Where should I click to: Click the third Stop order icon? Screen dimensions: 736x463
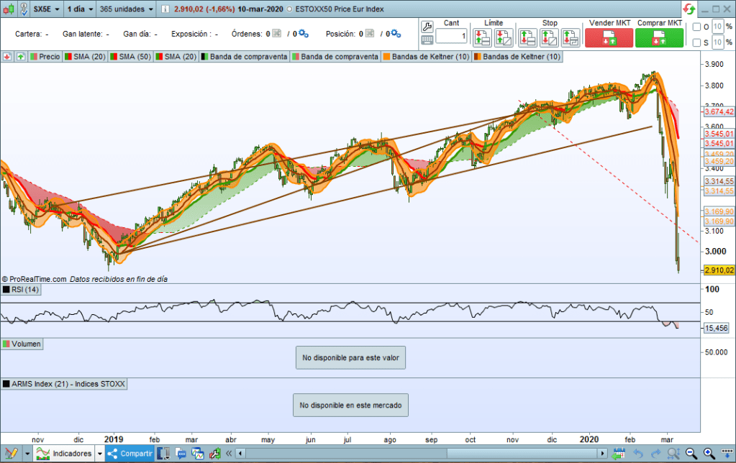click(x=571, y=37)
